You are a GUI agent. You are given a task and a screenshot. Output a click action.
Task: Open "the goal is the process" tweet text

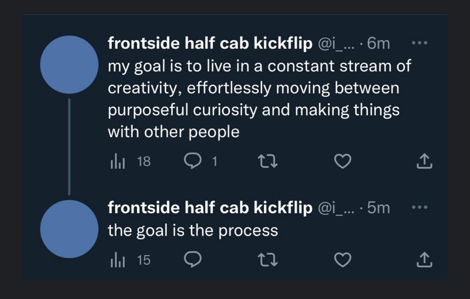tap(193, 231)
